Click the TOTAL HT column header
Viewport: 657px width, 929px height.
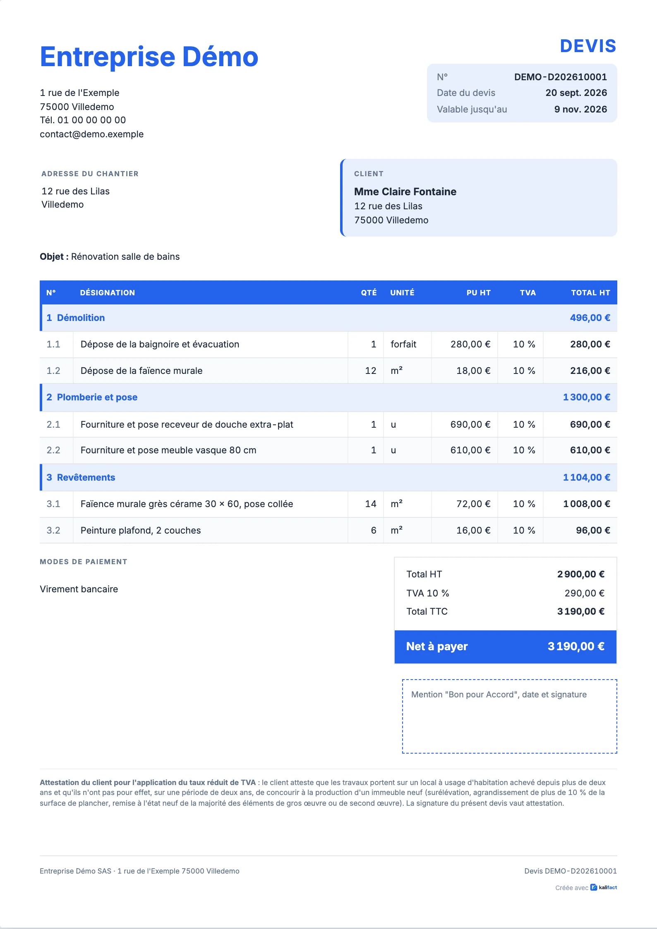point(590,292)
